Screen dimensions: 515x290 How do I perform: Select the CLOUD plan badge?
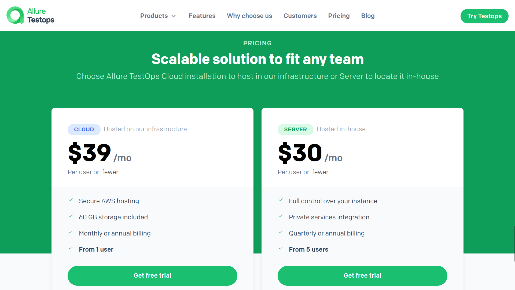pyautogui.click(x=84, y=129)
